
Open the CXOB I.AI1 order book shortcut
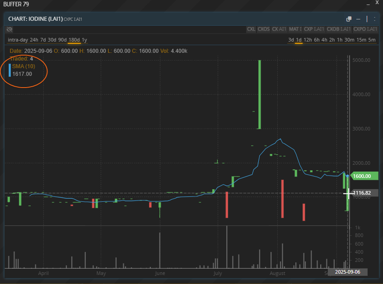pos(339,29)
